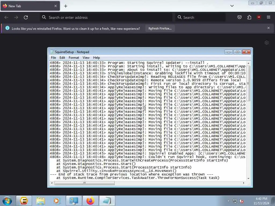Open the Firefox application menu
The height and width of the screenshot is (206, 275).
coord(269,17)
